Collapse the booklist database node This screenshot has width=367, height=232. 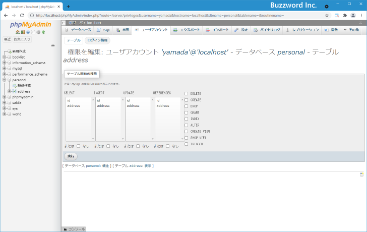(x=4, y=57)
